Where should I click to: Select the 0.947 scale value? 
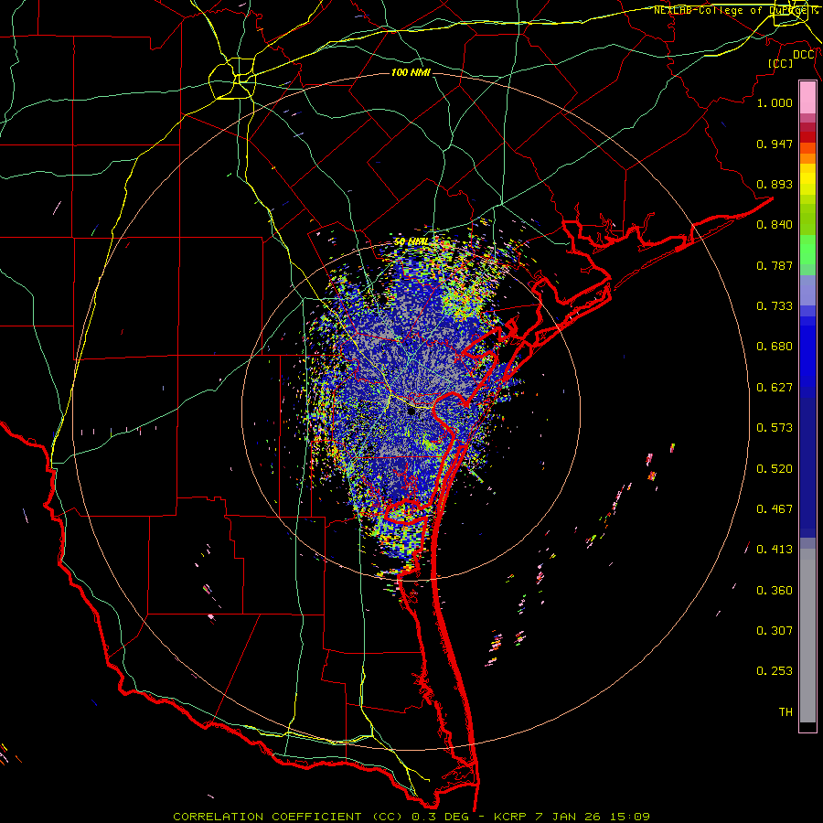(x=775, y=144)
